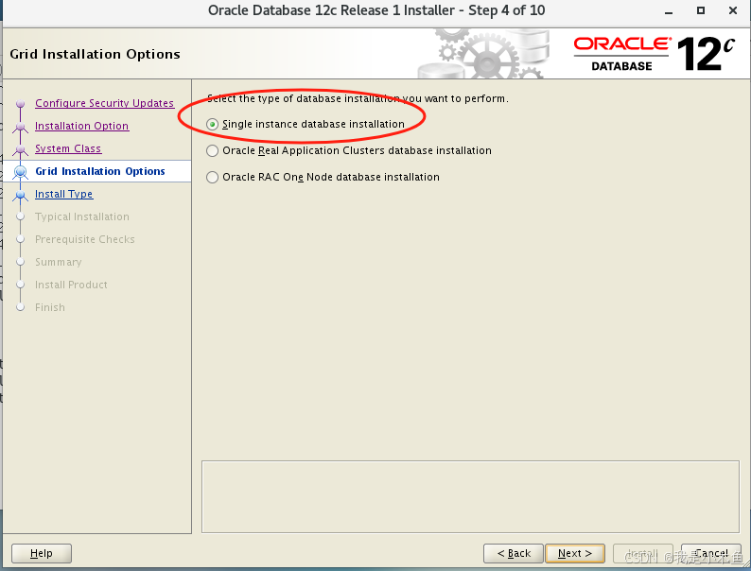
Task: Close the Oracle installer window
Action: 733,10
